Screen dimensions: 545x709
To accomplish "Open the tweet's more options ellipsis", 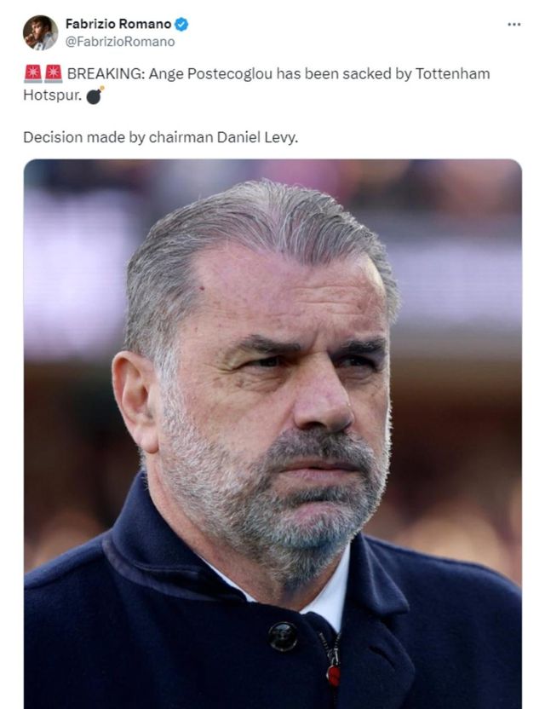I will click(513, 25).
